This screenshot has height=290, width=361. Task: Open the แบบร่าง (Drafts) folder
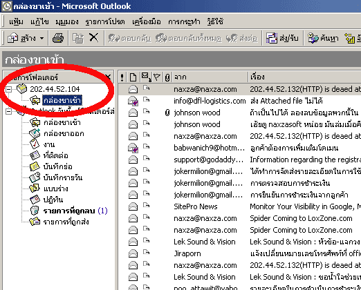[x=55, y=188]
